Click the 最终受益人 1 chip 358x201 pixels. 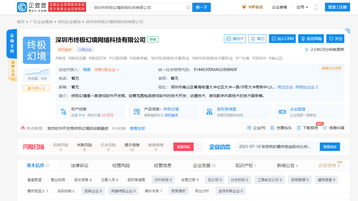pyautogui.click(x=38, y=191)
